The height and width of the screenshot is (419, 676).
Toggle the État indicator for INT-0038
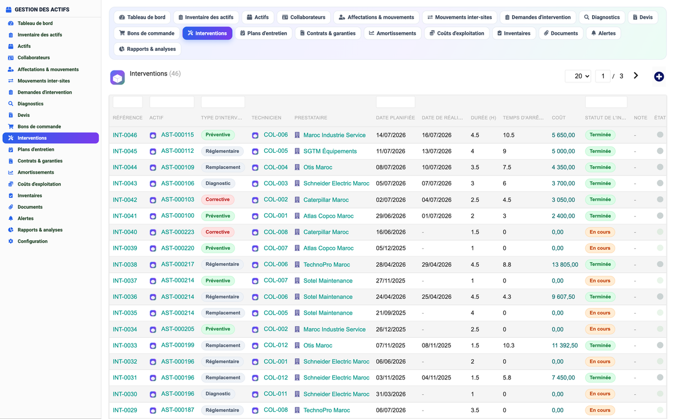[x=660, y=264]
